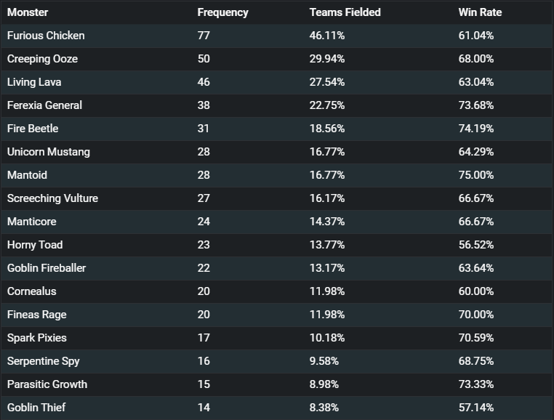Click the Creeping Ooze monster name
This screenshot has height=420, width=554.
(x=42, y=59)
